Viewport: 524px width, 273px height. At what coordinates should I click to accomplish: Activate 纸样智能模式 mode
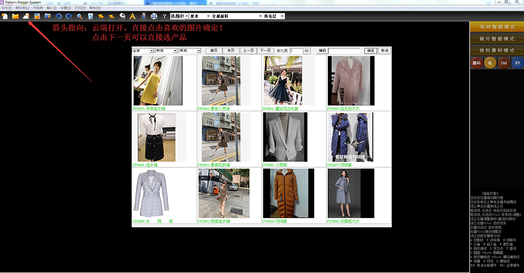497,26
